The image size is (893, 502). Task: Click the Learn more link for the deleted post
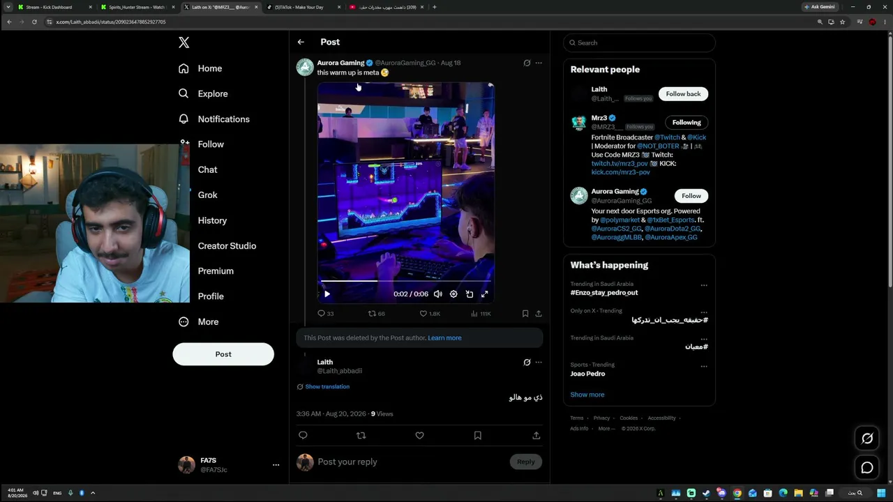[x=444, y=338]
